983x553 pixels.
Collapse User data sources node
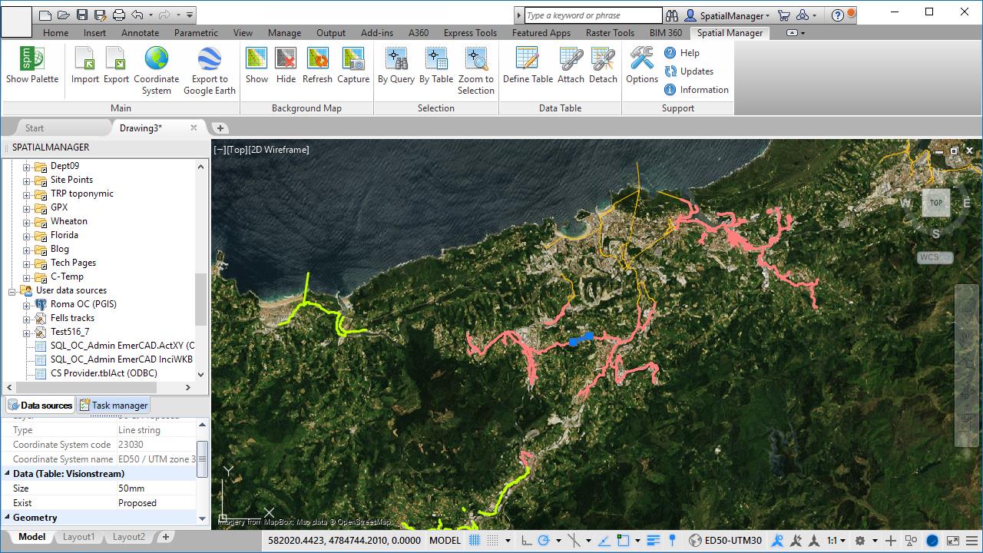(x=12, y=290)
